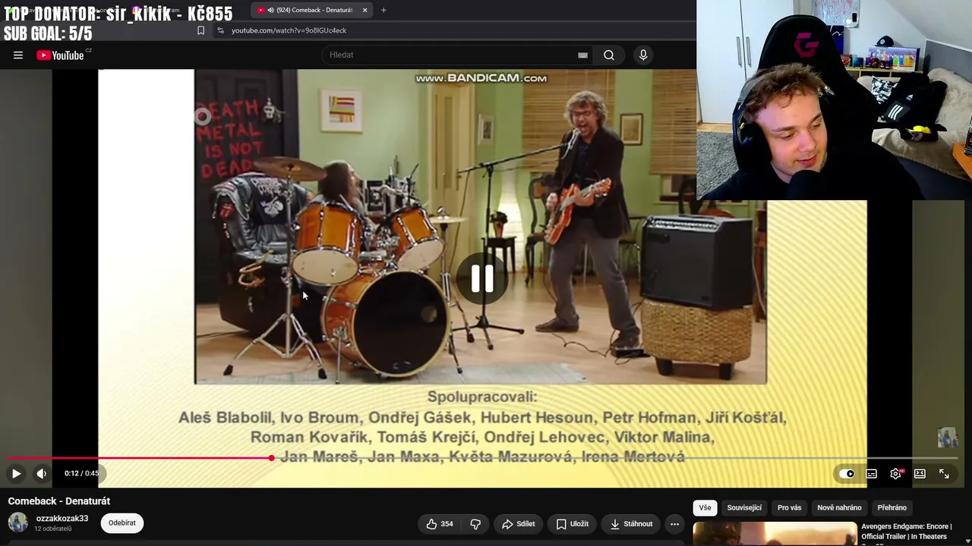
Task: Close the Comeback - Denaturát browser tab
Action: [x=364, y=10]
